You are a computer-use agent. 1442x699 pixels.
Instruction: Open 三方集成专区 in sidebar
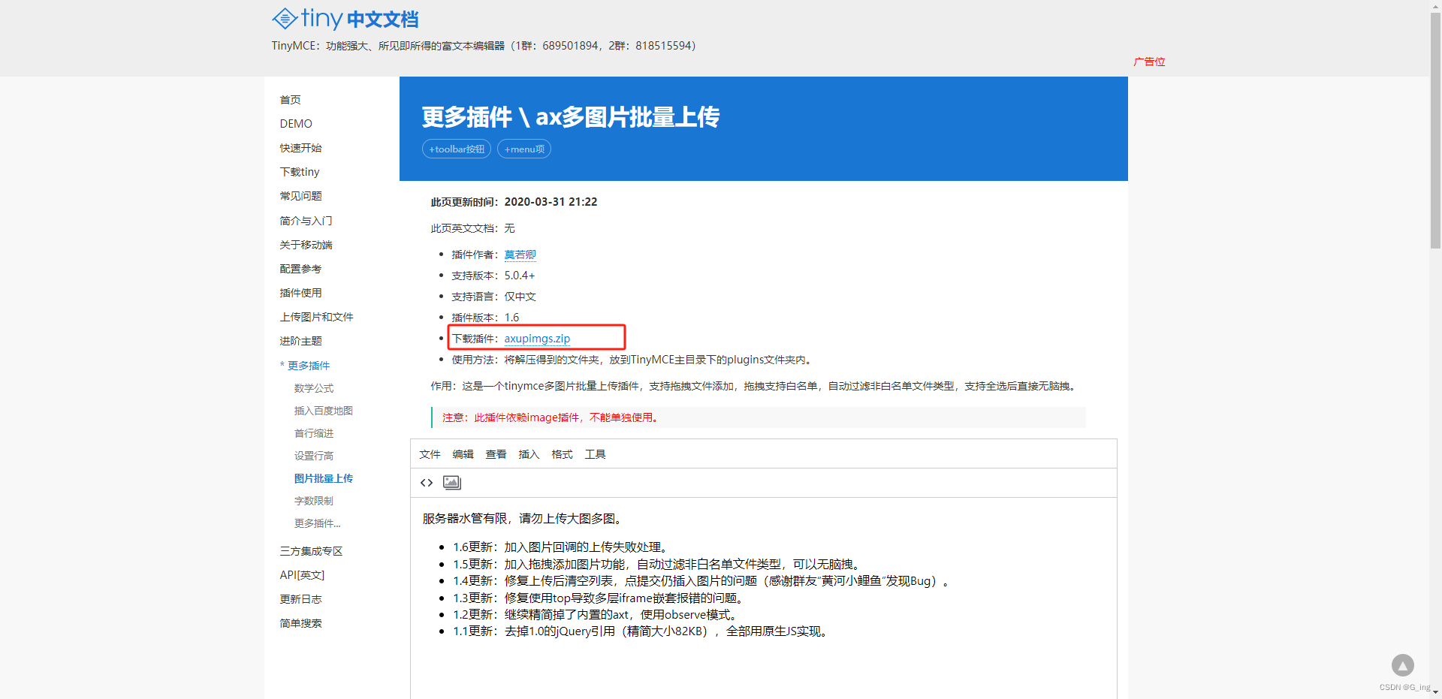coord(311,551)
